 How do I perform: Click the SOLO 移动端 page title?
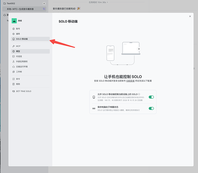[x=68, y=21]
